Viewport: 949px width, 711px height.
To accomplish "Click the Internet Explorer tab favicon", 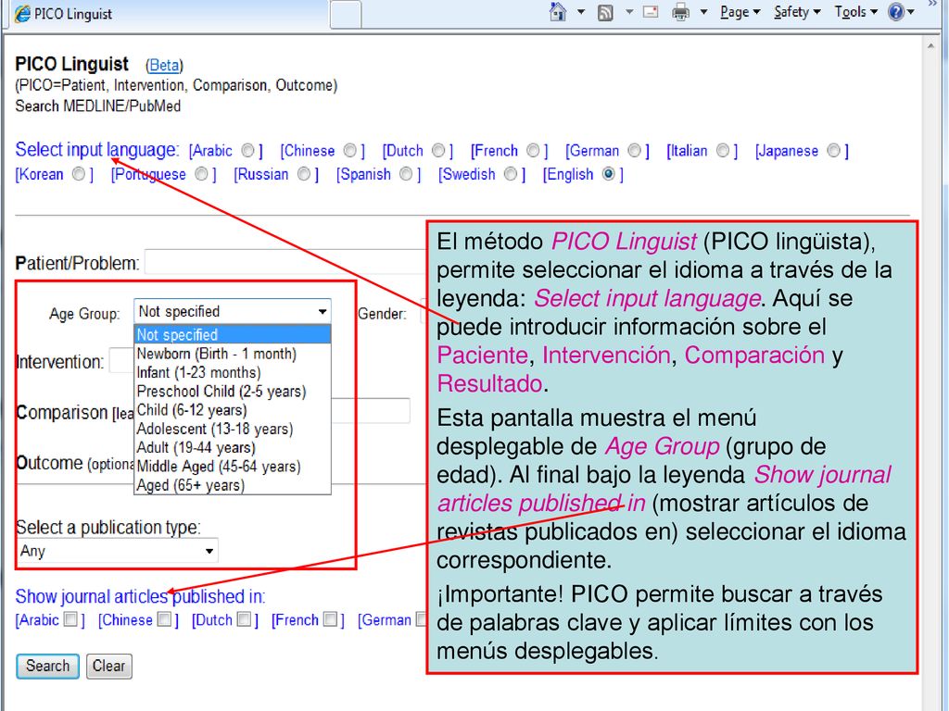I will click(22, 14).
